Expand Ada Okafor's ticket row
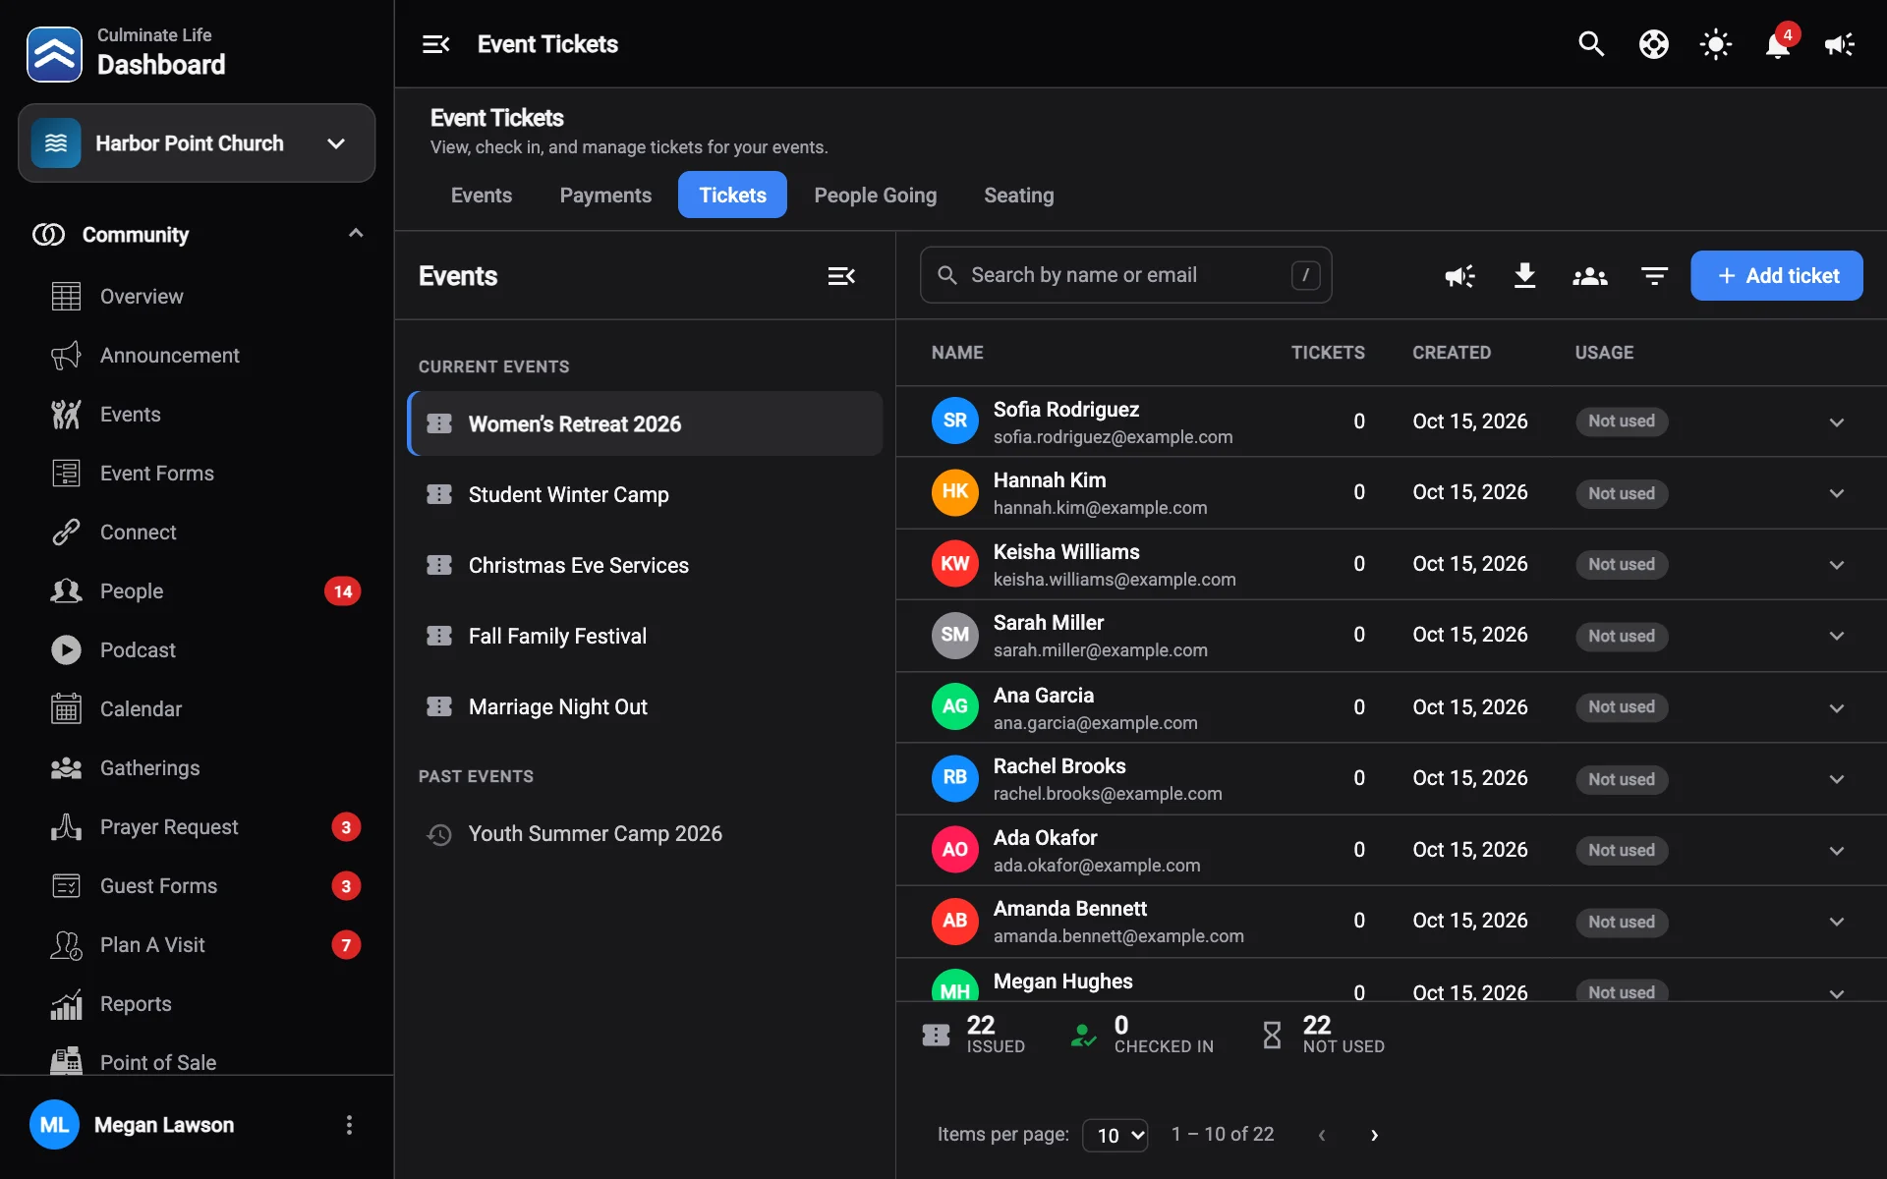 pyautogui.click(x=1836, y=850)
